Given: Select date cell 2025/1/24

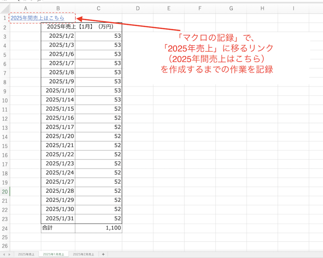Looking at the screenshot, I should (58, 173).
